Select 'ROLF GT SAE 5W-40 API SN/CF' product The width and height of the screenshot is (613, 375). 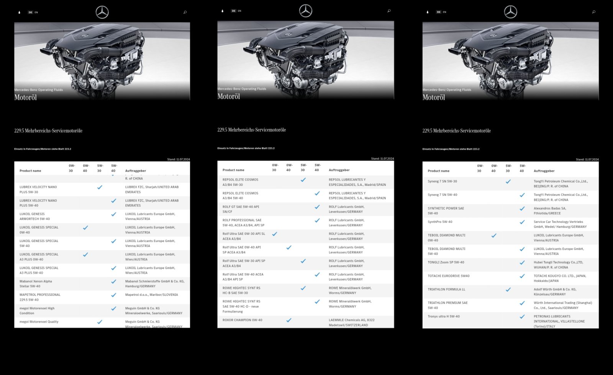point(241,209)
